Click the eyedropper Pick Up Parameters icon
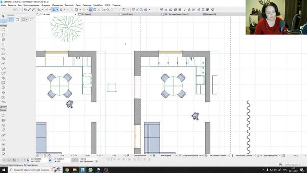Image resolution: width=307 pixels, height=173 pixels. 29,10
